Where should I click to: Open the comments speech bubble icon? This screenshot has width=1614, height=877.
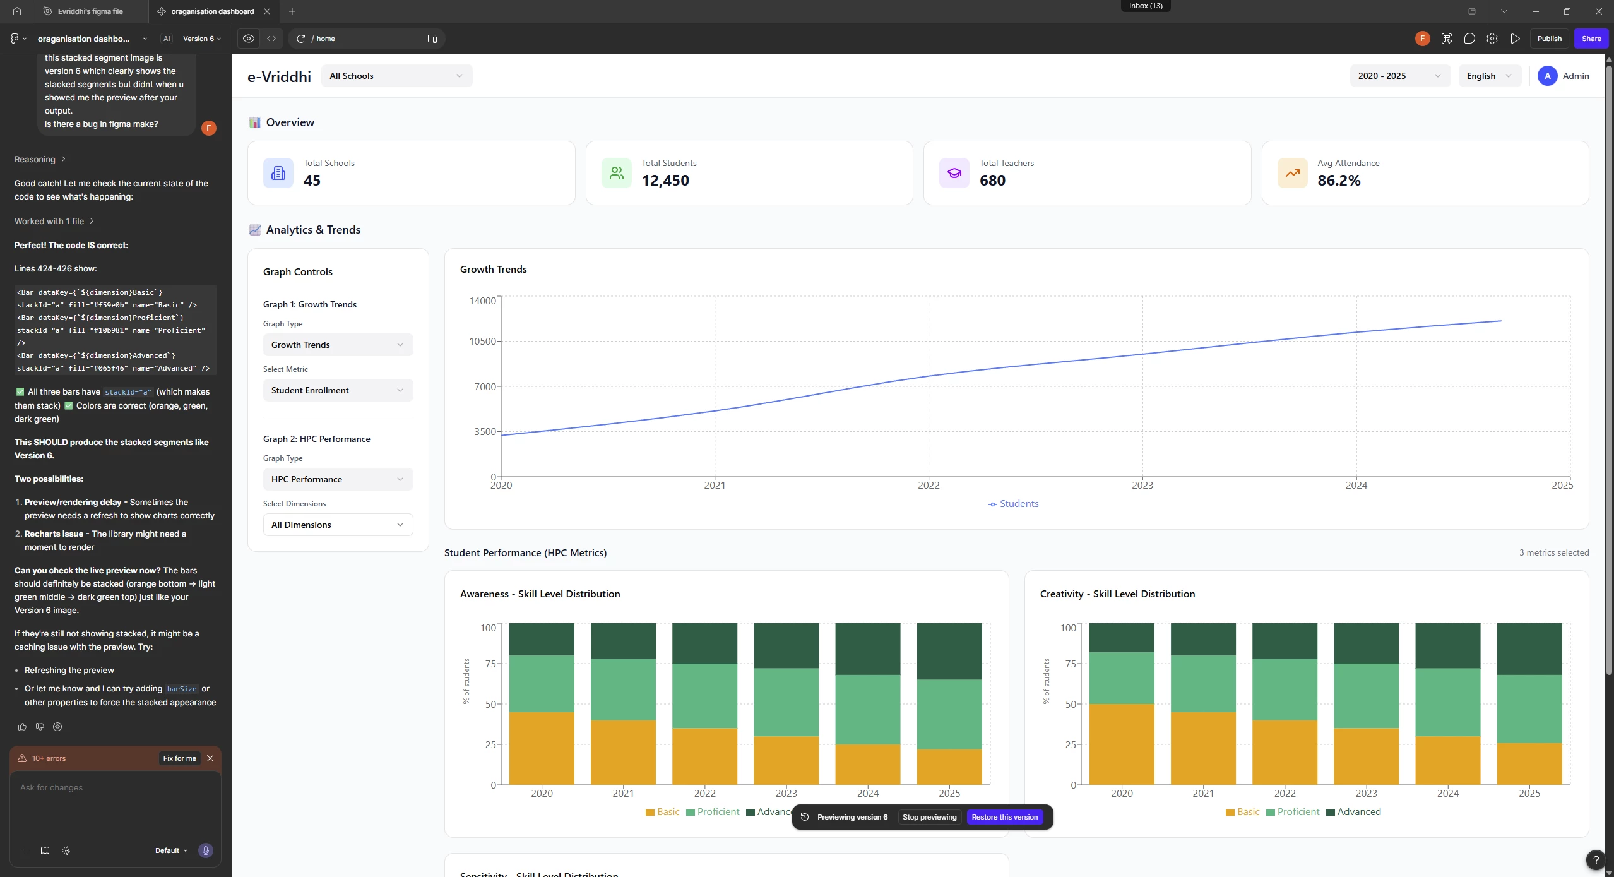(x=1469, y=39)
